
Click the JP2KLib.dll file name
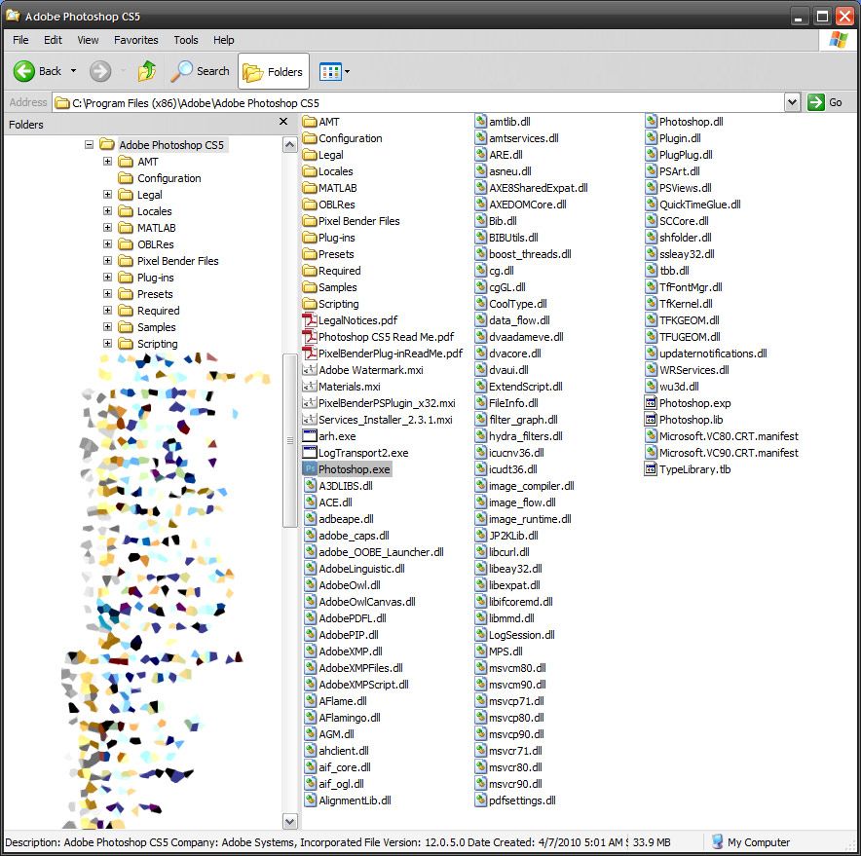(513, 536)
